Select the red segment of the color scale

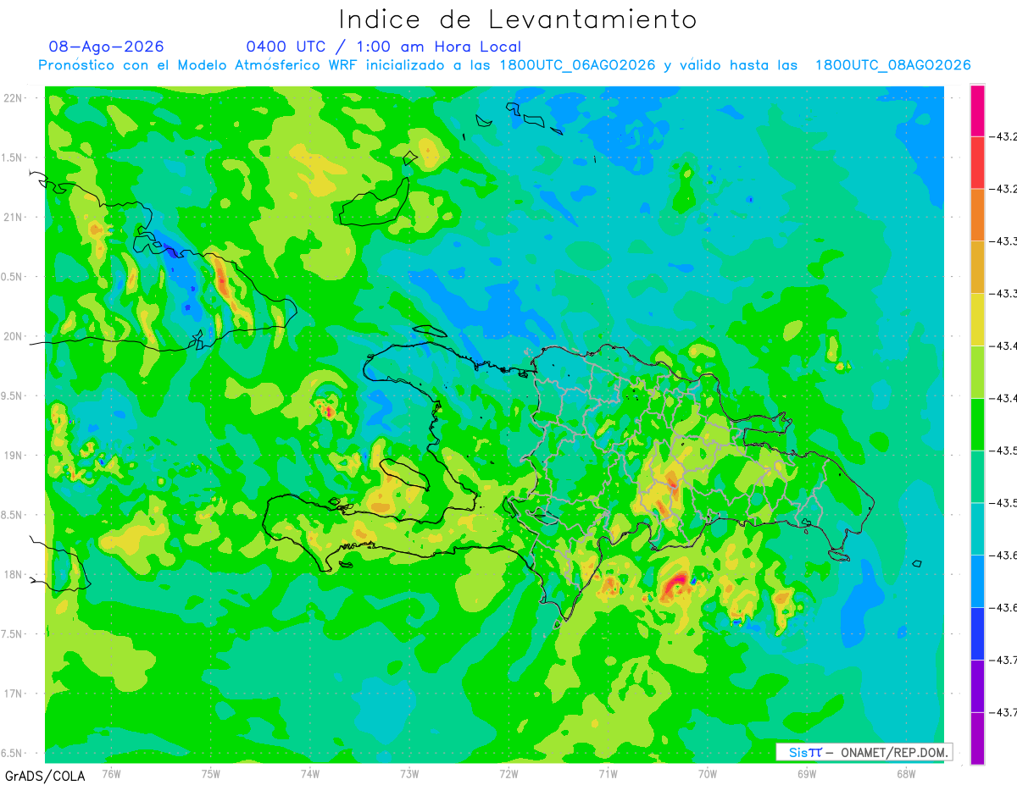click(x=977, y=163)
